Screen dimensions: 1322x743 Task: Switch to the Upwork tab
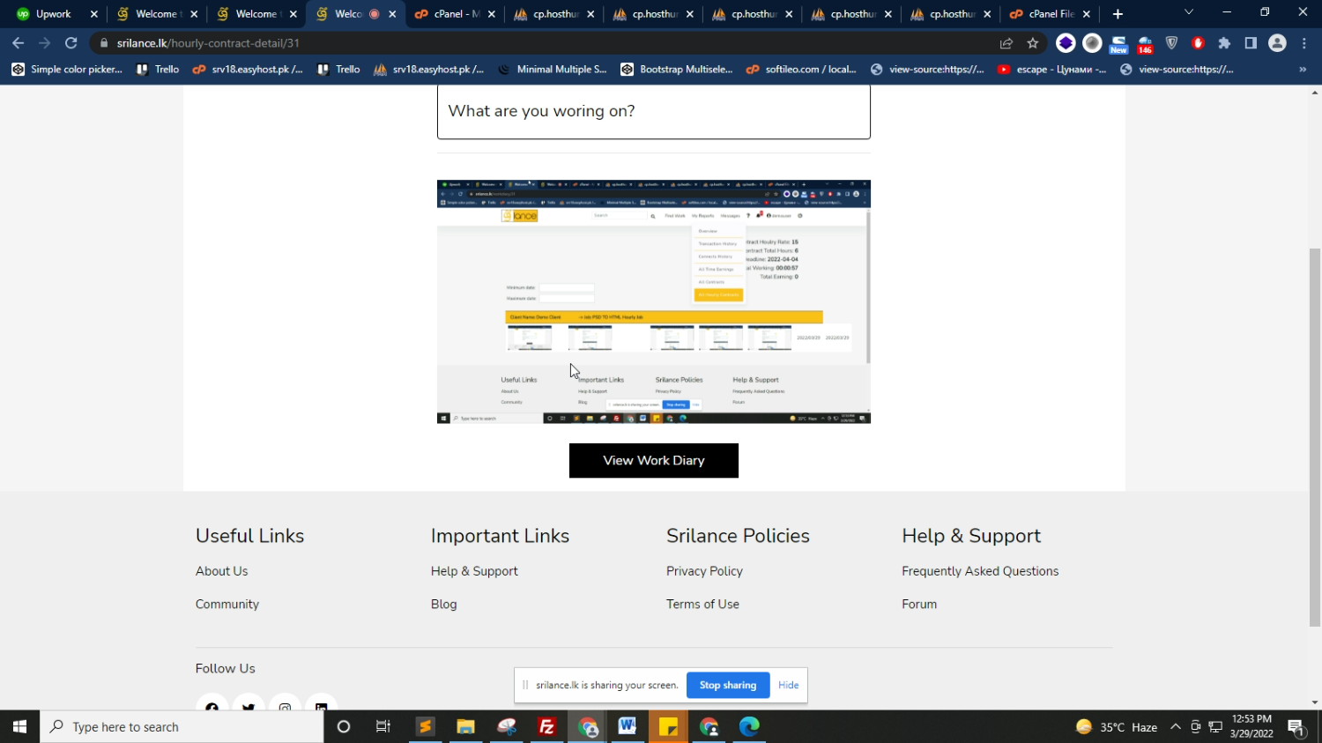pos(54,14)
